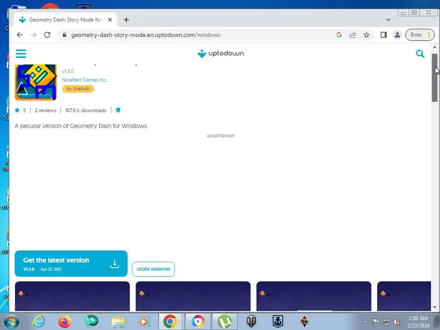
Task: Open World of Tanks taskbar icon
Action: (251, 321)
